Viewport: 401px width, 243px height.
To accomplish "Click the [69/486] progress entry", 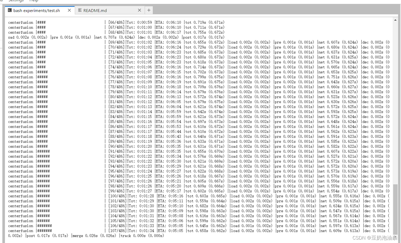I will [x=116, y=42].
